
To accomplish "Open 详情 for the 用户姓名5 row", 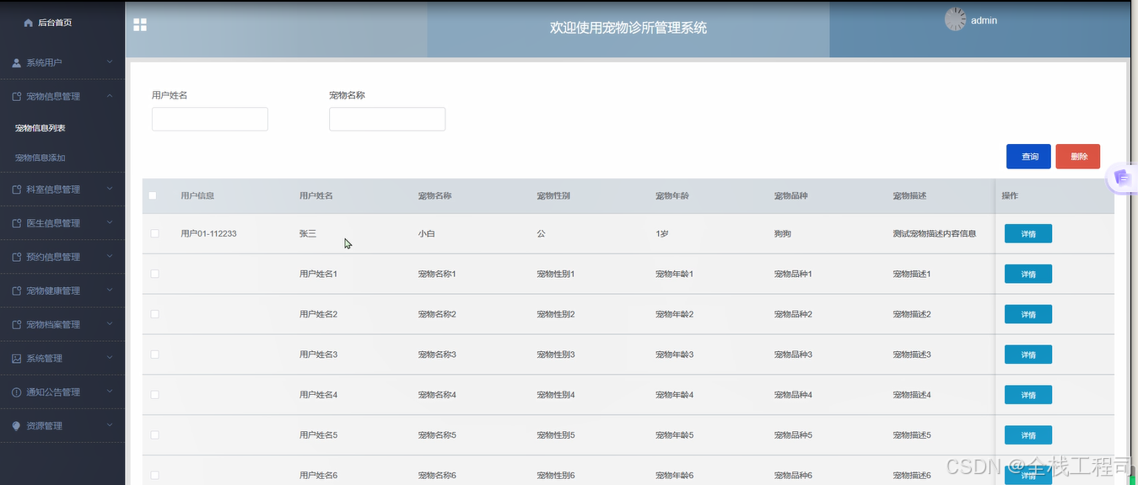I will 1028,435.
